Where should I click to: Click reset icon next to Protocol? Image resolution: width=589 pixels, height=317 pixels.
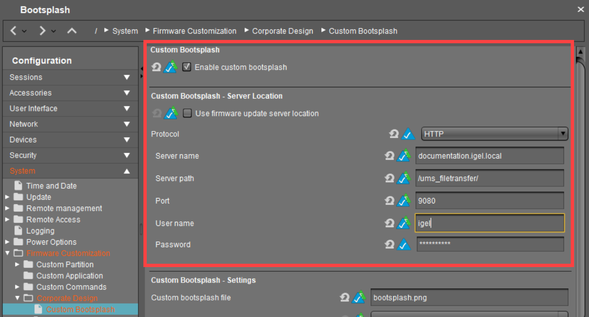tap(394, 134)
